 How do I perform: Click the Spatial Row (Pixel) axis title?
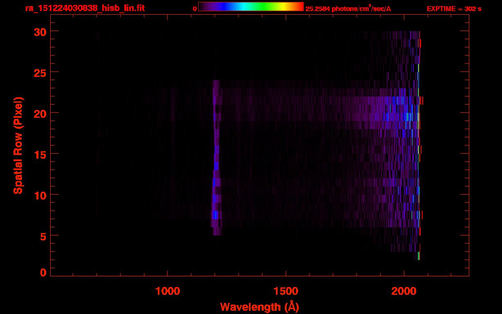point(18,146)
